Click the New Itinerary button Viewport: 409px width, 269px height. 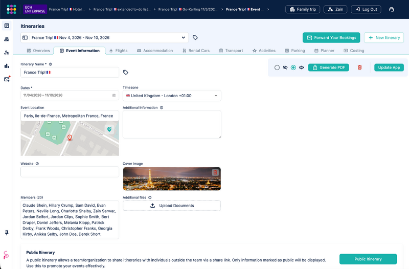384,37
